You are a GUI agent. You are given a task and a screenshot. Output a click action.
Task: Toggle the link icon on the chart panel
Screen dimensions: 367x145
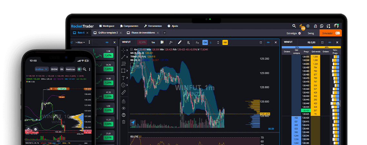pyautogui.click(x=268, y=42)
